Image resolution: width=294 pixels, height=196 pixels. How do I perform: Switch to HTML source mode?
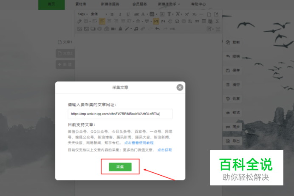tap(172, 29)
